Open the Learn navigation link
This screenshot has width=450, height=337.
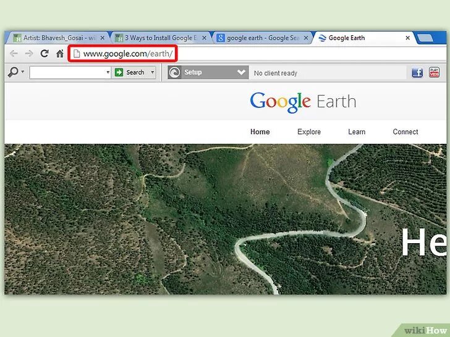click(357, 132)
